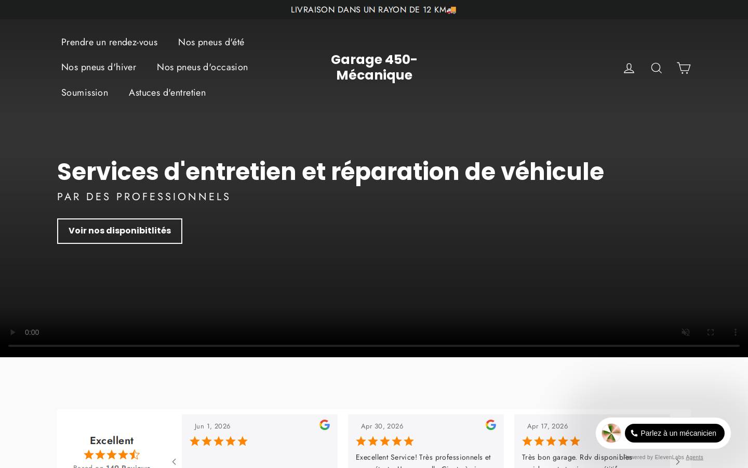Click the Jun 1, 2026 review date

(212, 426)
